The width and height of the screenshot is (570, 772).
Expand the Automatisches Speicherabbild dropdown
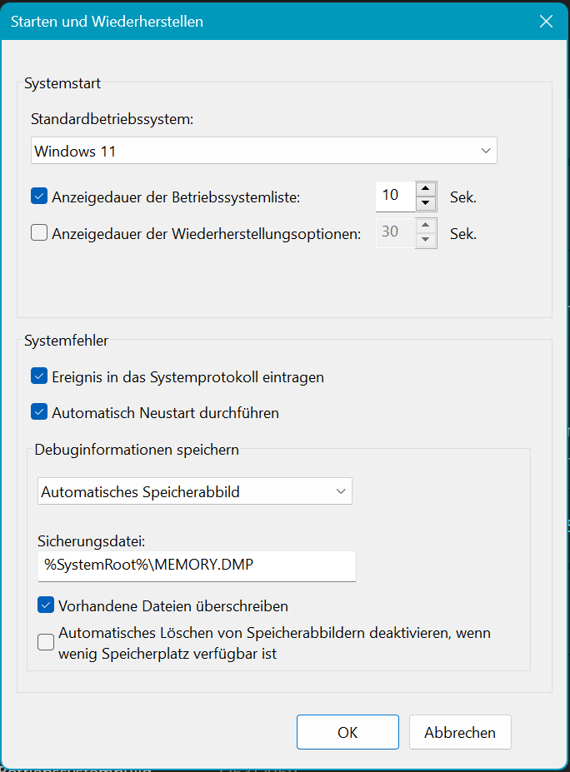[x=195, y=491]
